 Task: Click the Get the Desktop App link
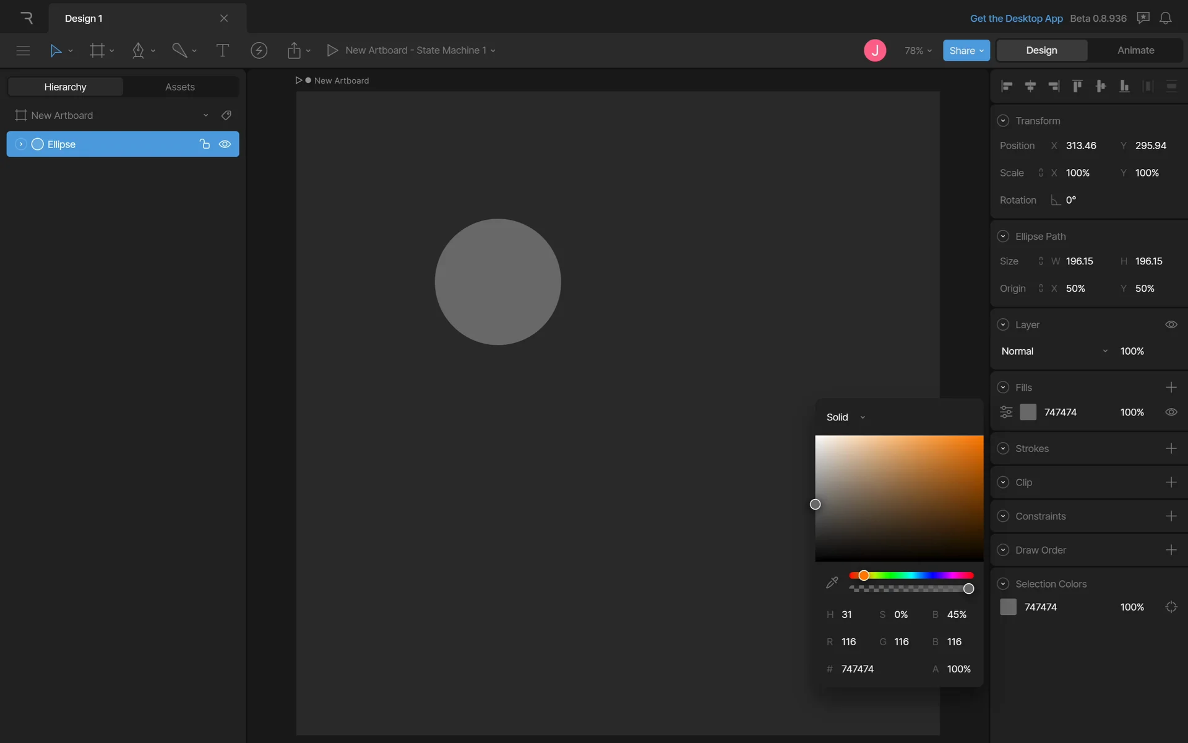1016,18
